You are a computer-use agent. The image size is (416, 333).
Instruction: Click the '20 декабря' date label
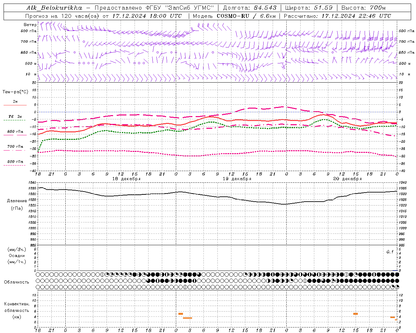point(347,179)
